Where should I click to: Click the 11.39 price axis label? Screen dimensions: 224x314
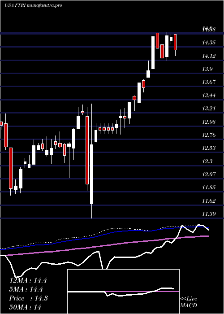click(x=209, y=214)
